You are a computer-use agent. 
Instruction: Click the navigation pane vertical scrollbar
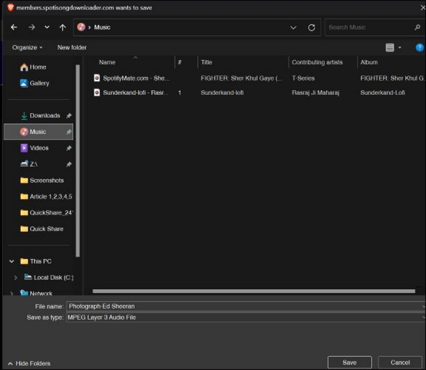point(78,160)
